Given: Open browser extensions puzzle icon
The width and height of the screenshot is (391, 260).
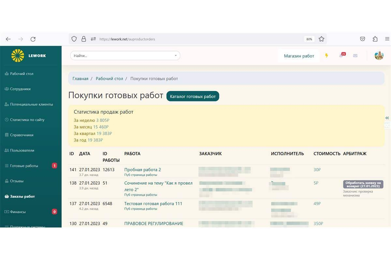Looking at the screenshot, I should 375,39.
